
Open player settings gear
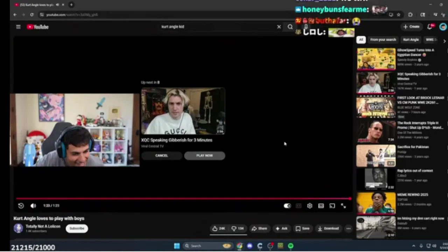(310, 206)
